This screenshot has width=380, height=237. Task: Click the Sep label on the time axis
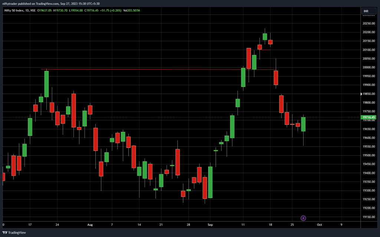(x=210, y=225)
